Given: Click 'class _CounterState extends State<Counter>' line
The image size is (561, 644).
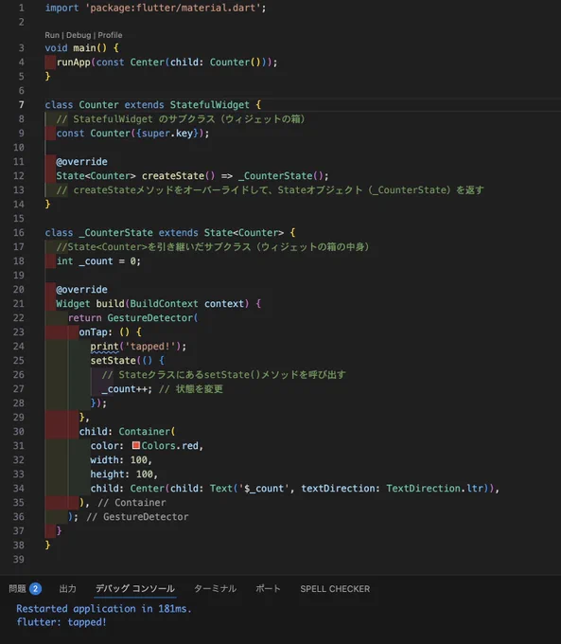Looking at the screenshot, I should [170, 232].
